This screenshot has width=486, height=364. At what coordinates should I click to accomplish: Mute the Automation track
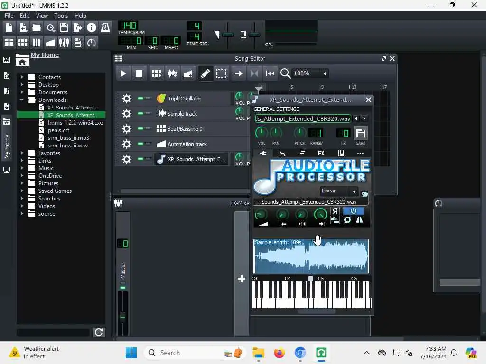140,144
